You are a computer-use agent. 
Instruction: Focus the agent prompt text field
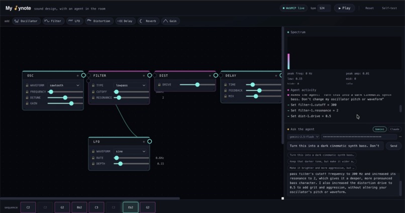(x=335, y=146)
